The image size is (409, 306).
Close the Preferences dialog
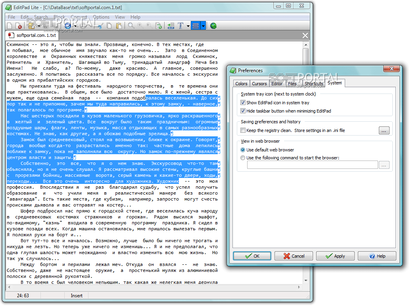click(x=392, y=69)
